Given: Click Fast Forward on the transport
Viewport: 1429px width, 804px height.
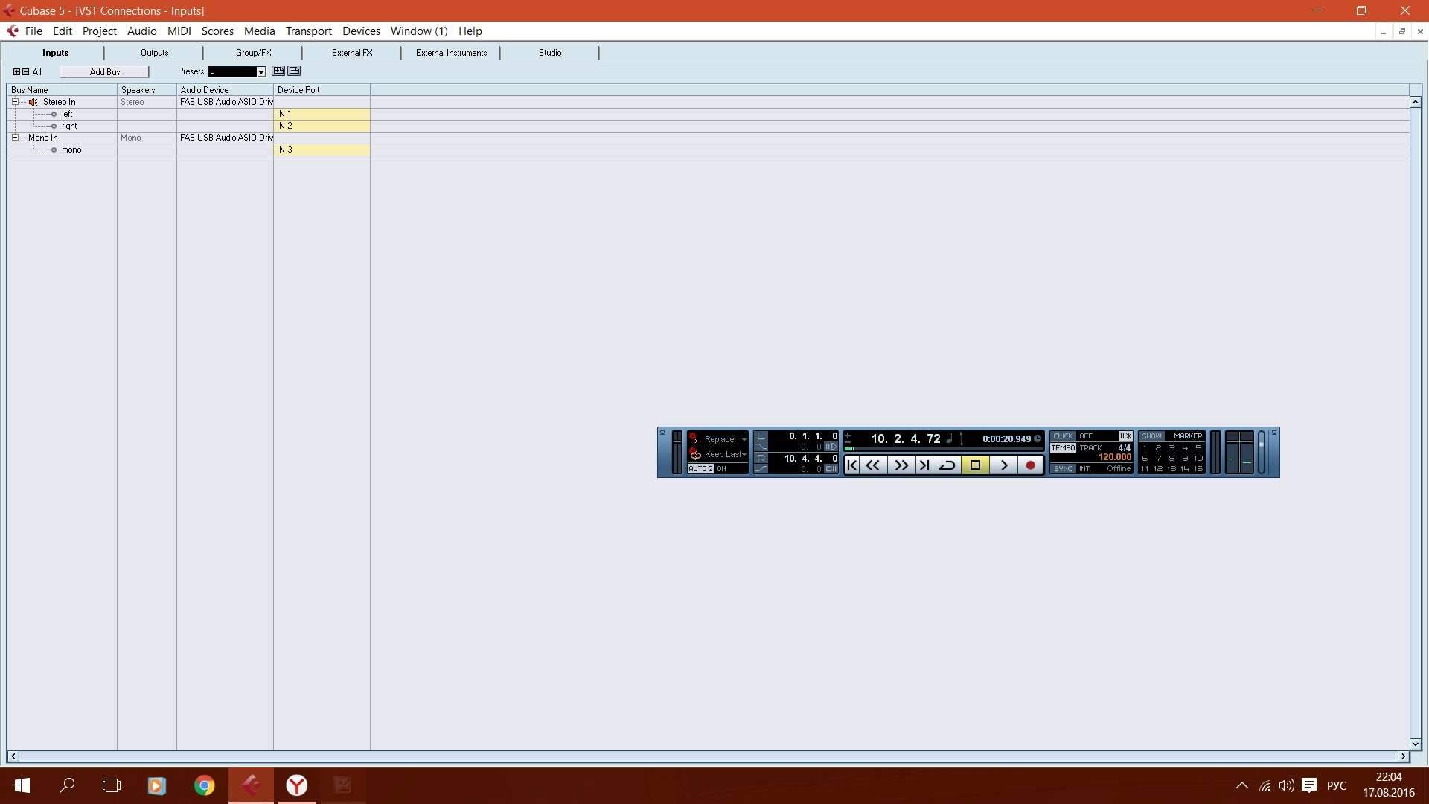Looking at the screenshot, I should coord(901,465).
